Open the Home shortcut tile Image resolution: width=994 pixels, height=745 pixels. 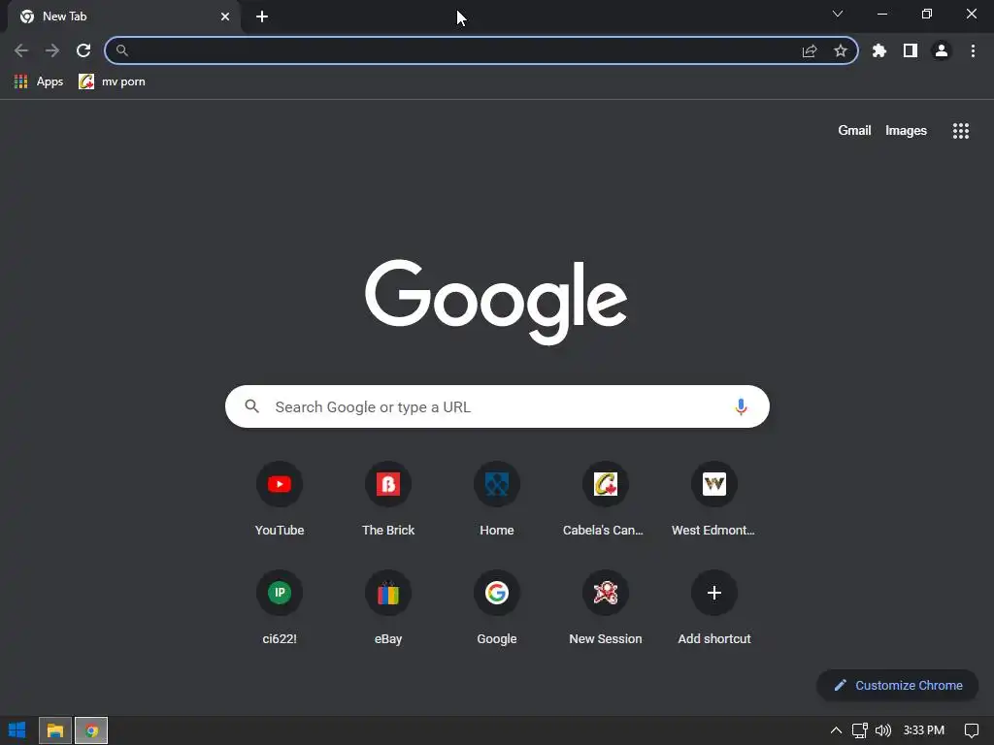[x=497, y=501]
